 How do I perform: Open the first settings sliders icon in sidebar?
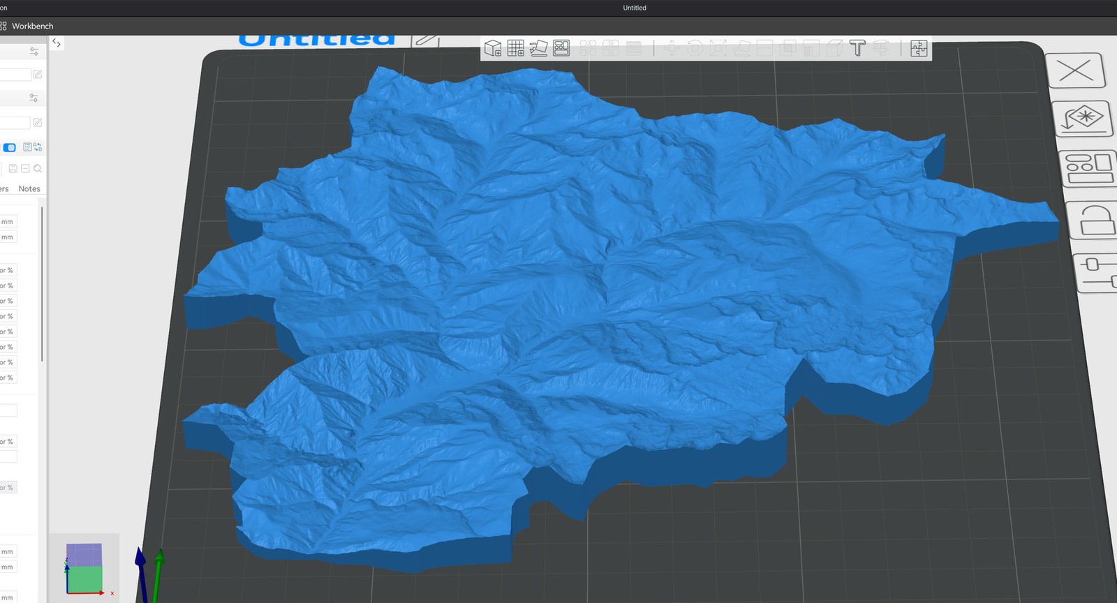point(34,52)
